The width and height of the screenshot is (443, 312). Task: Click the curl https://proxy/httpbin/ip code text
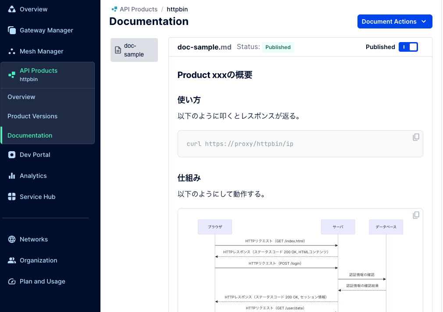240,144
